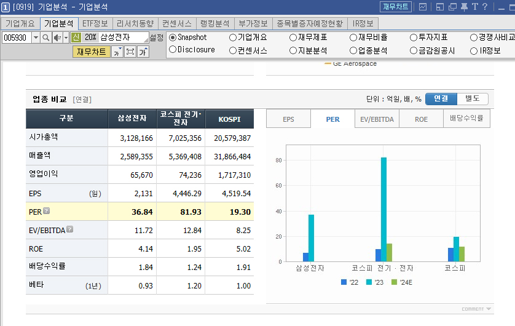Click the stock code input field 005930
515x326 pixels.
(17, 38)
